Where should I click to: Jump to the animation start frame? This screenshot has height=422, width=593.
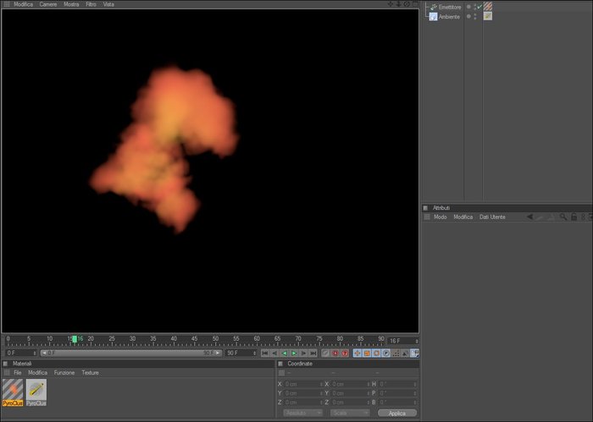coord(264,353)
